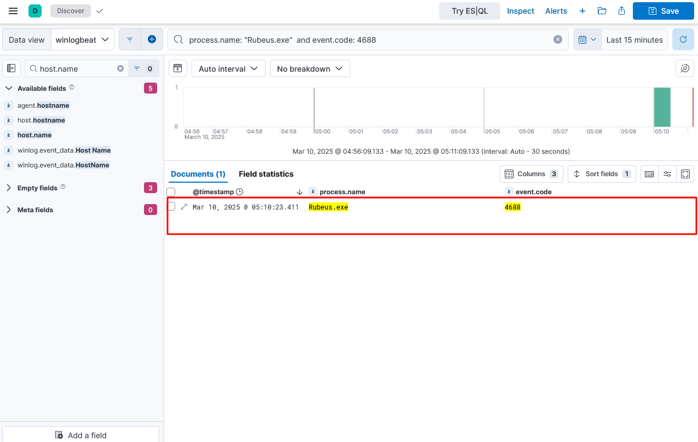Click the refresh query button
The height and width of the screenshot is (442, 698).
[x=683, y=40]
